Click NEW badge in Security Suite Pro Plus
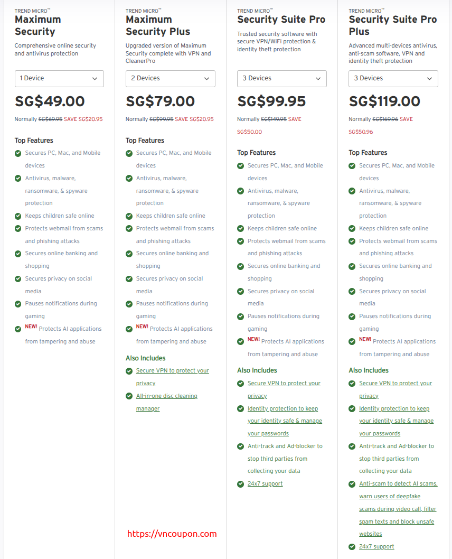This screenshot has width=452, height=559. (365, 340)
